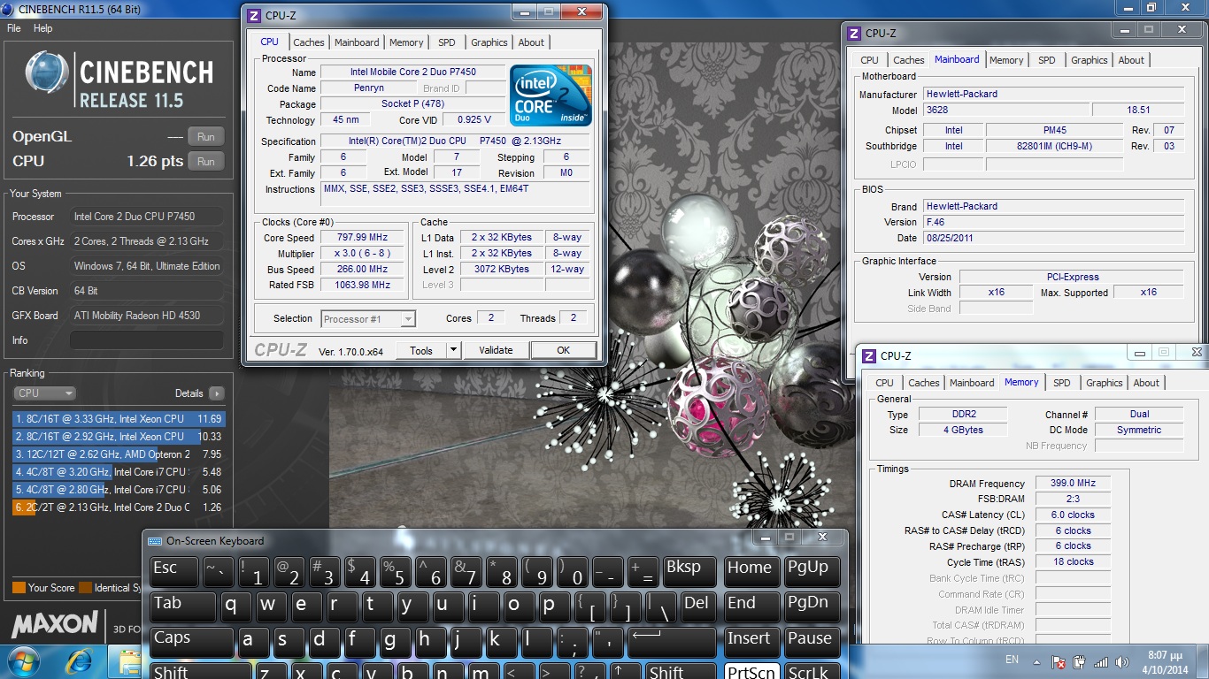Select ranking row 12C/12T AMD Opteron
Screen dimensions: 1209x679
119,454
